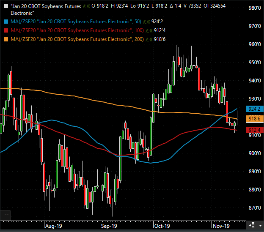The height and width of the screenshot is (232, 264).
Task: Click the orange MA 200 color swatch
Action: click(6, 39)
